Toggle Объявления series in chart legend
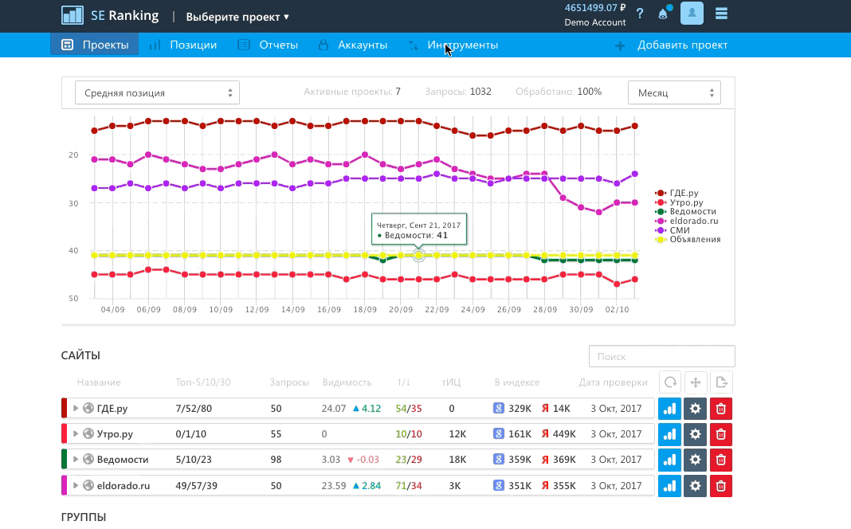The width and height of the screenshot is (851, 529). pos(688,239)
